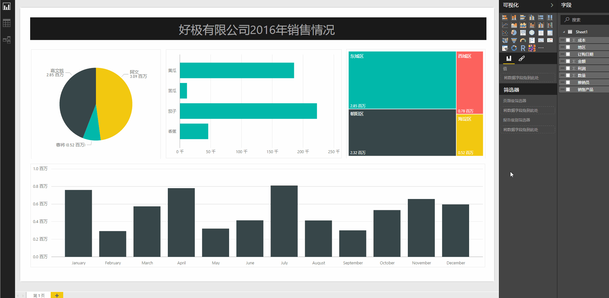Check the 成本 field checkbox

point(568,40)
